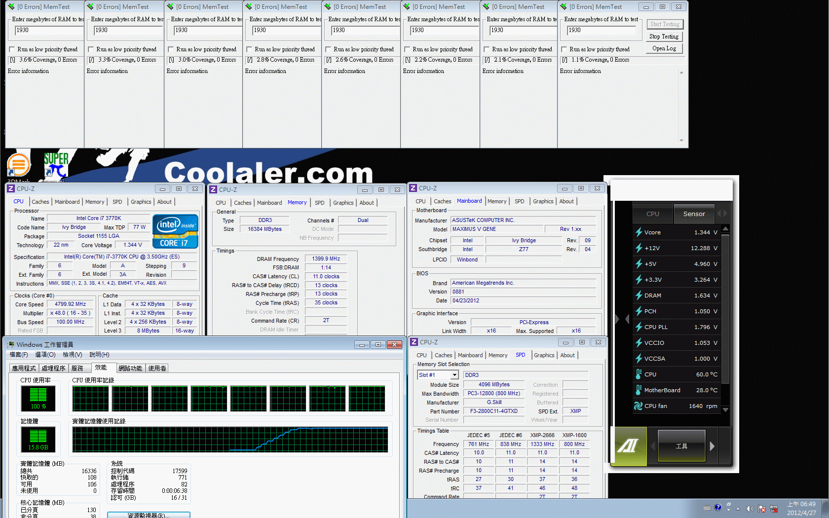Click the +3.3V lightning sensor icon

[639, 280]
